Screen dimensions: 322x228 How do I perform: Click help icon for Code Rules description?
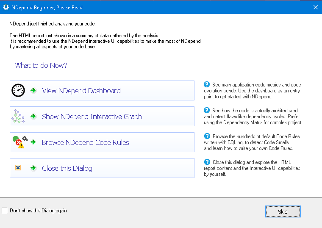(207, 136)
